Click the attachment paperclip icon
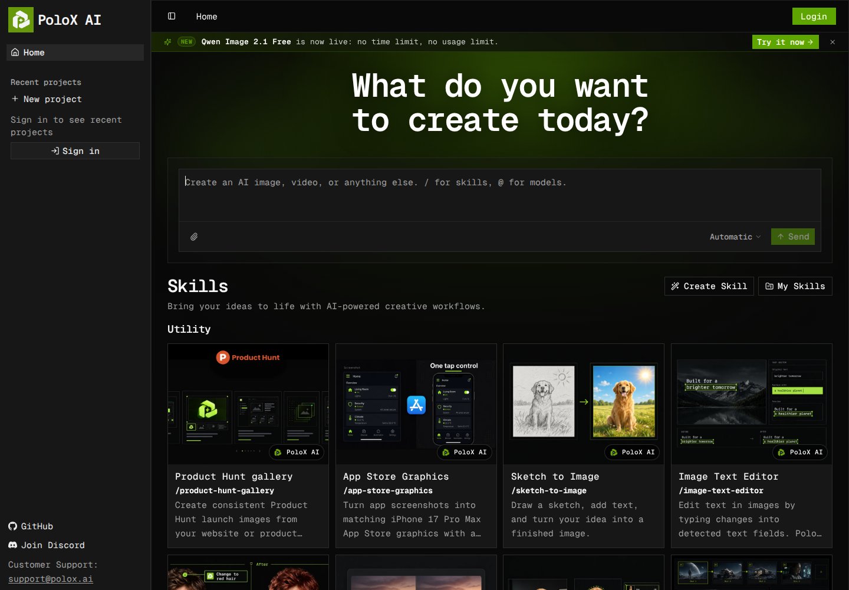 click(194, 237)
